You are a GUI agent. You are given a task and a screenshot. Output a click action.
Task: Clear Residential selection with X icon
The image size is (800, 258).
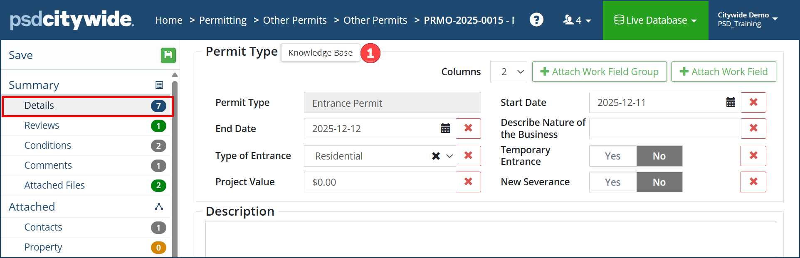436,156
